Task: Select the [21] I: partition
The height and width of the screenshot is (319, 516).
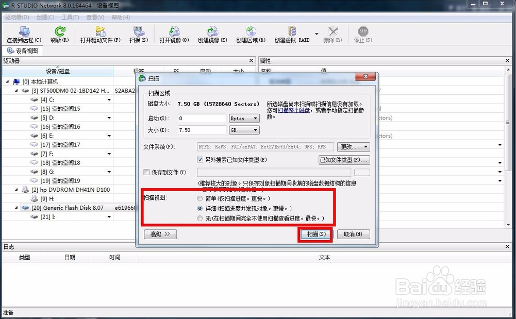Action: (48, 217)
